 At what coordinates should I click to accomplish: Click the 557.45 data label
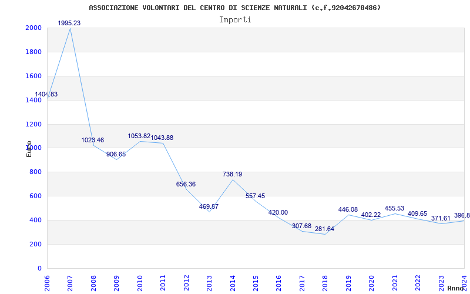pos(256,196)
